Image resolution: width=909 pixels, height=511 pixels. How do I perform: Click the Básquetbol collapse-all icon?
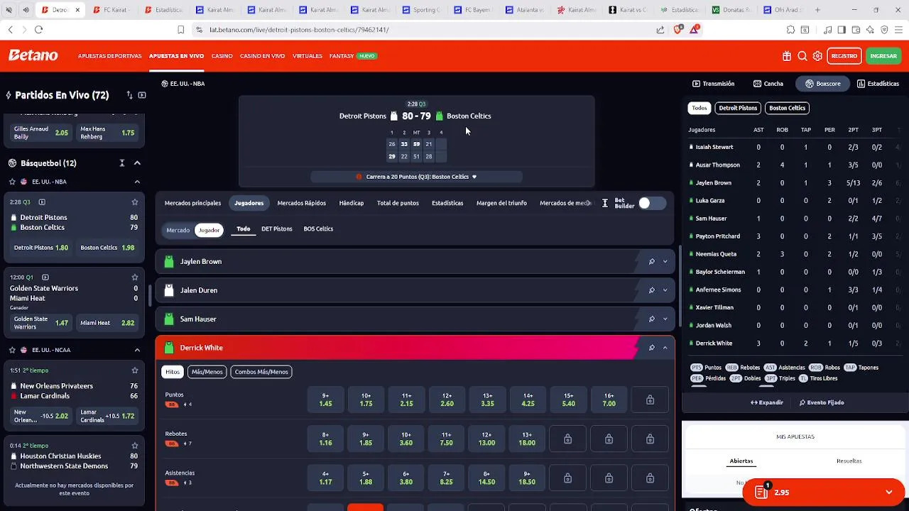122,163
